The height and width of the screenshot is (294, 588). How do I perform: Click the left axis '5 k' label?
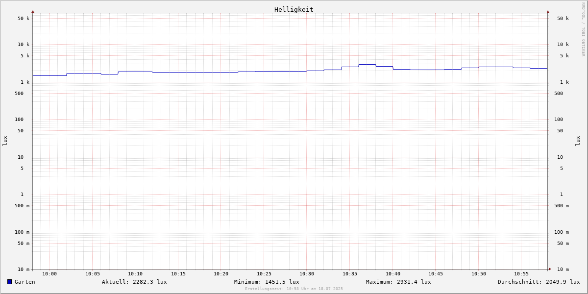click(25, 56)
